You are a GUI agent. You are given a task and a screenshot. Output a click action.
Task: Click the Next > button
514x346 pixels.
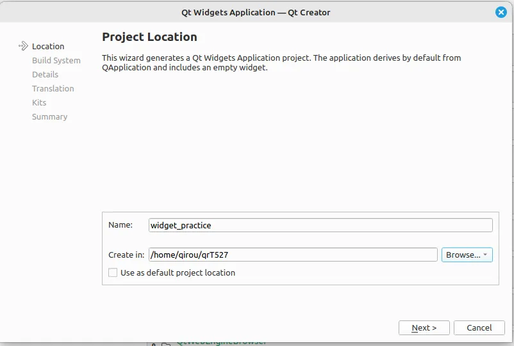424,327
